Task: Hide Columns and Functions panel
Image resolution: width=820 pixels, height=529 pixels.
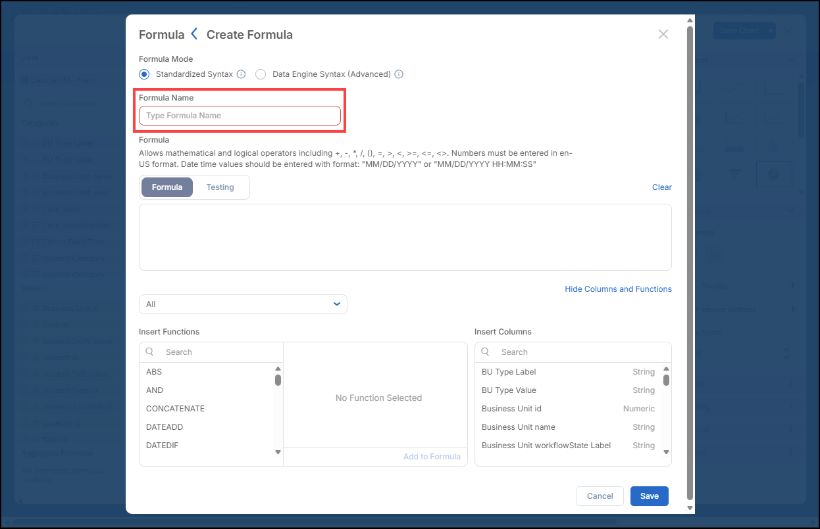Action: [x=619, y=289]
